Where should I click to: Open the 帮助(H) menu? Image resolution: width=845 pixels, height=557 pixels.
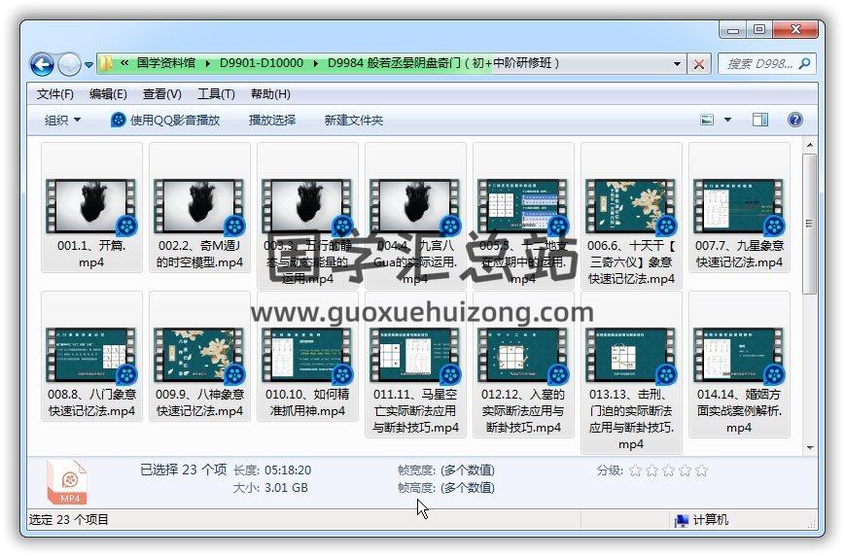(270, 94)
